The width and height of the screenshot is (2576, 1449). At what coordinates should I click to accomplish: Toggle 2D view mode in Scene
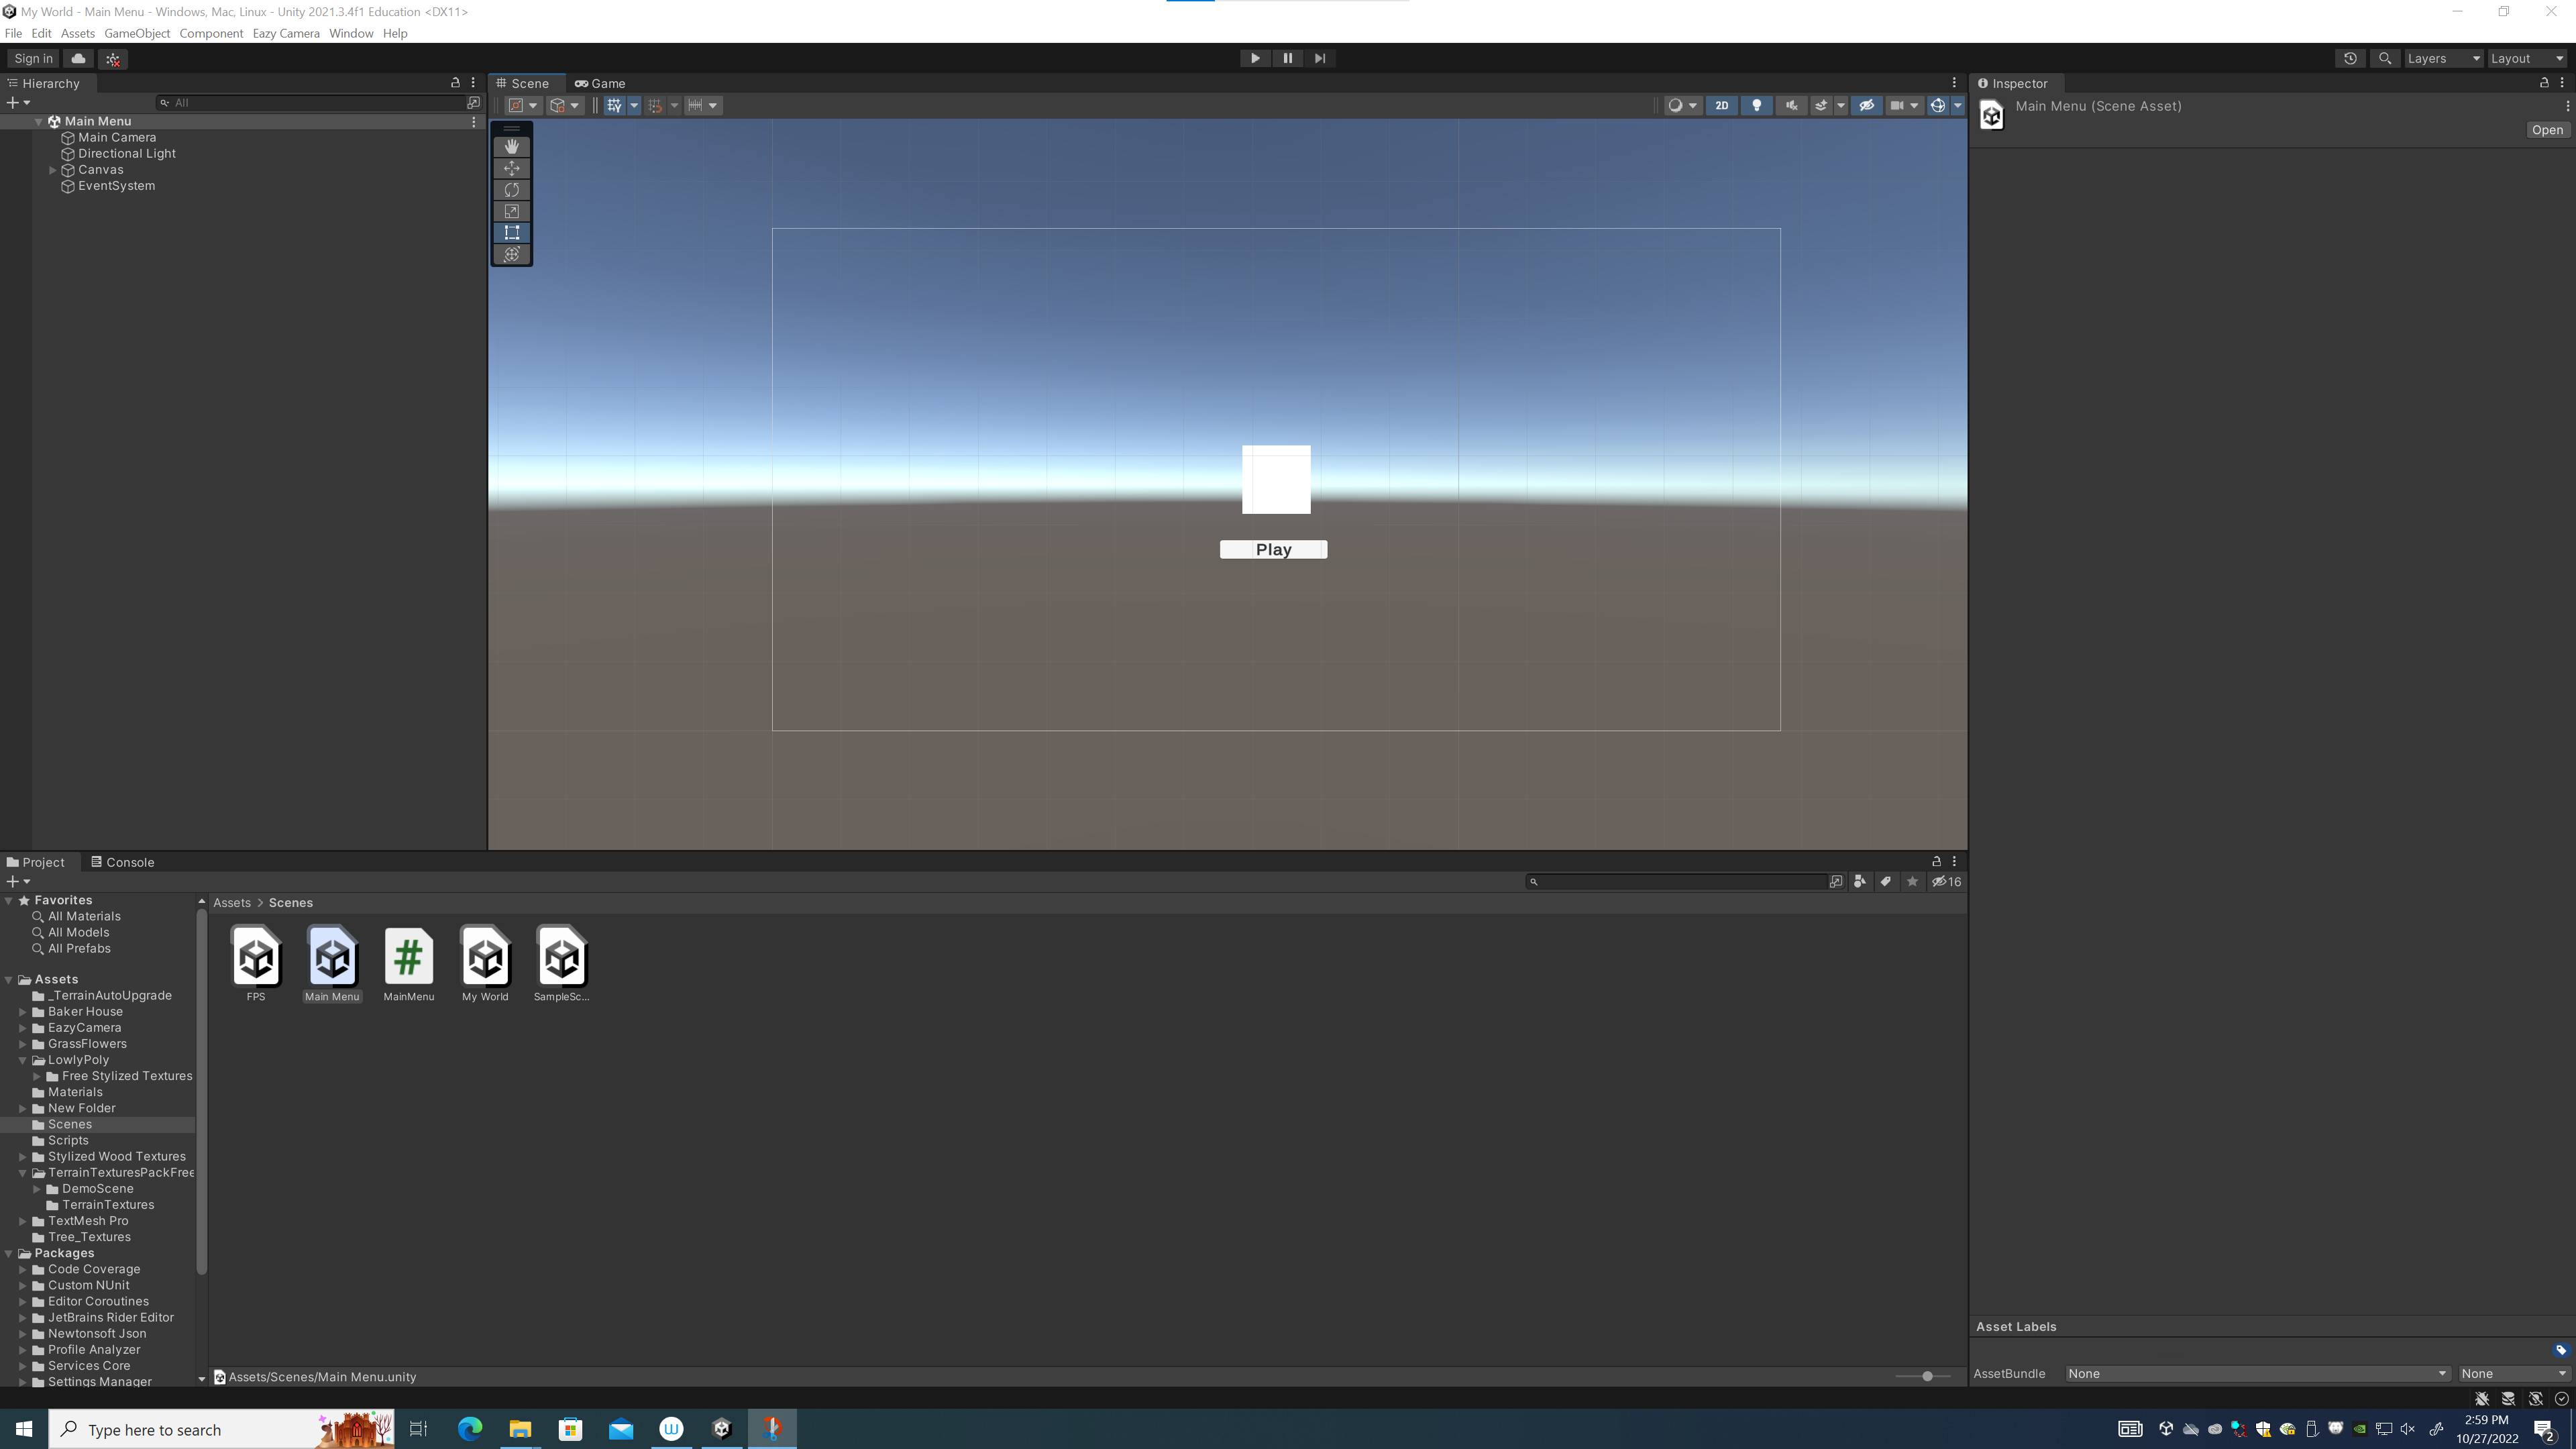1721,105
